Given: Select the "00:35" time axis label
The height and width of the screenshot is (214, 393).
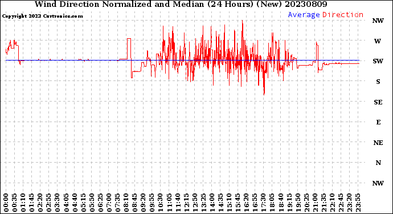Looking at the screenshot, I should click(15, 203).
